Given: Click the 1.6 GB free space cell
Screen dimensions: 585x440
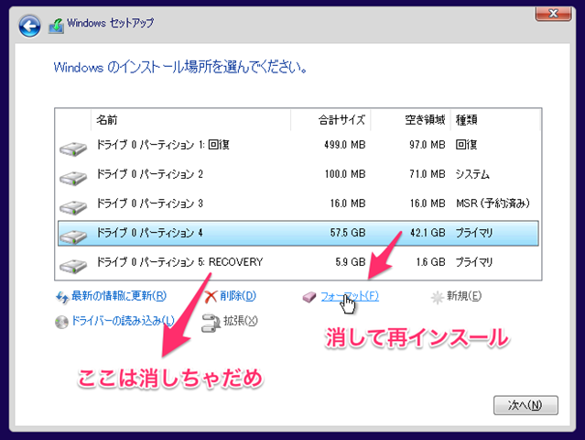Looking at the screenshot, I should 431,262.
